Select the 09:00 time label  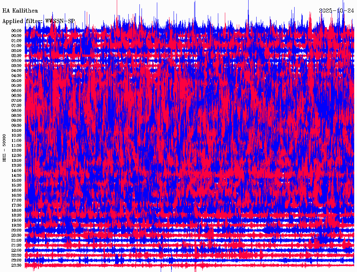click(x=16, y=121)
